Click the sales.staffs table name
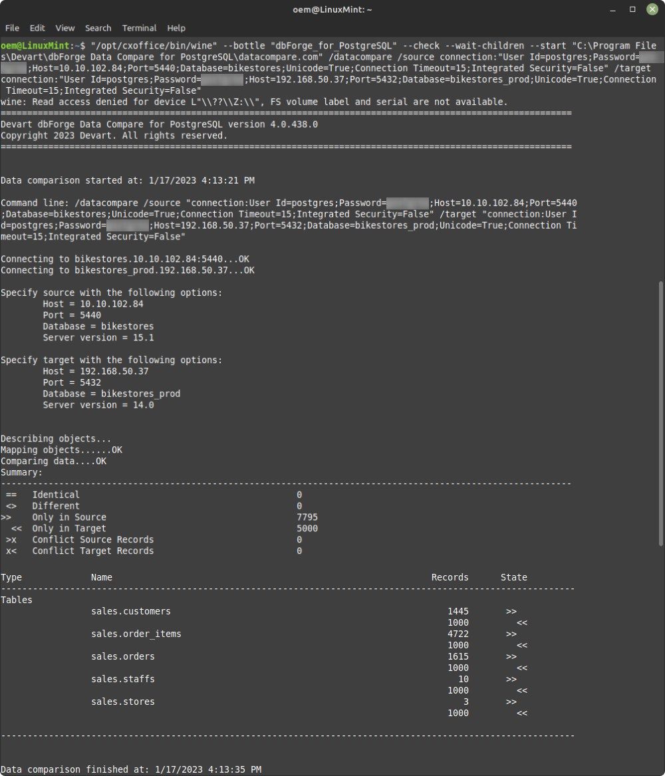 [x=123, y=679]
